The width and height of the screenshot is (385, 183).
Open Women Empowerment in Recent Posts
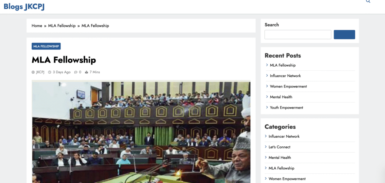pyautogui.click(x=288, y=86)
